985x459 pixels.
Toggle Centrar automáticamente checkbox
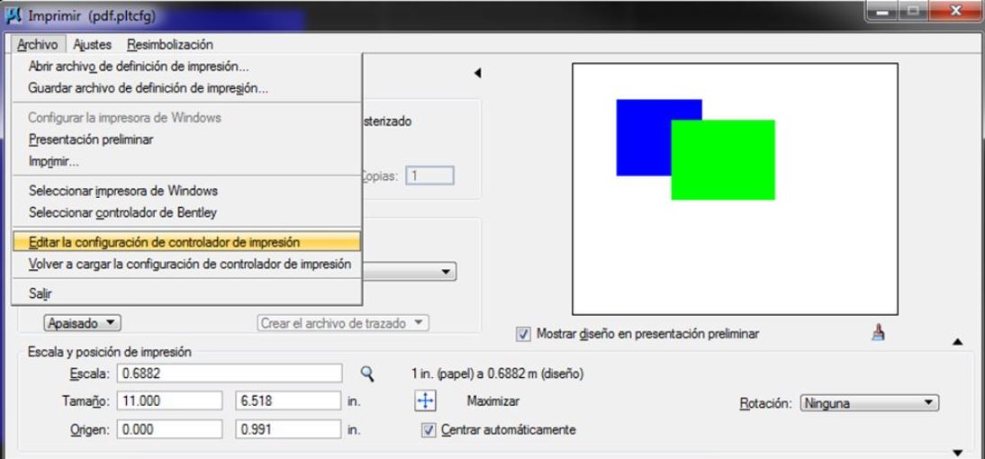(429, 431)
